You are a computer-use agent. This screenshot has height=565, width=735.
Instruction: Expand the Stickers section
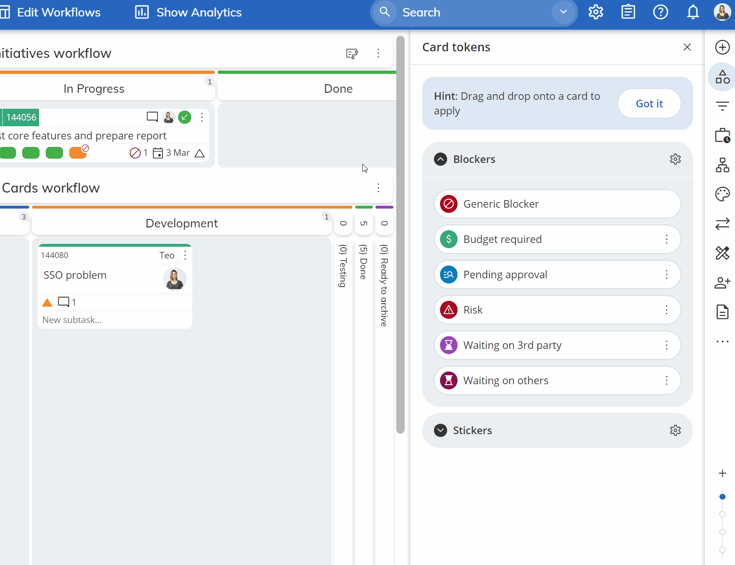441,430
